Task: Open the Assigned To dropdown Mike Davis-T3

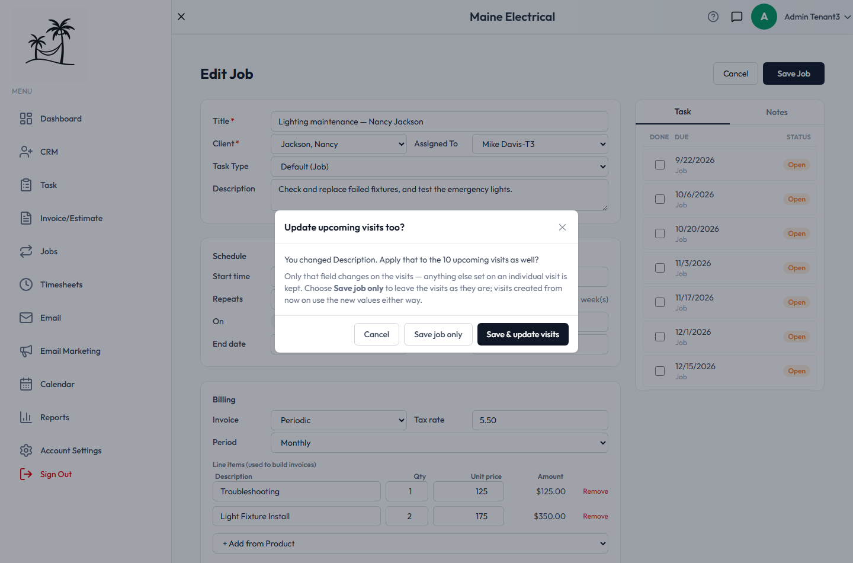Action: pyautogui.click(x=540, y=144)
